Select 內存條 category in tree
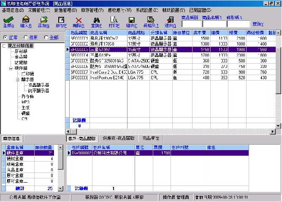Viewport: 282px width, 202px height. (x=28, y=97)
